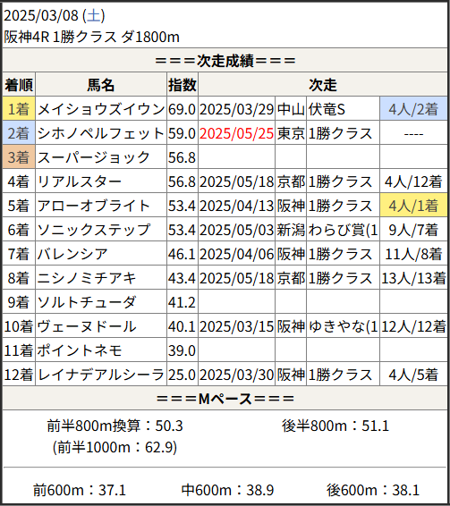Viewport: 450px width, 506px height.
Task: Select the yellow 1着 finish cell
Action: coord(19,109)
